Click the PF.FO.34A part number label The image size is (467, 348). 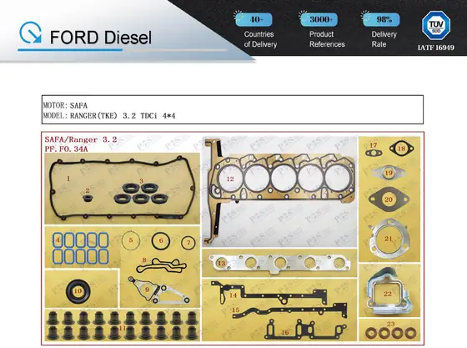pyautogui.click(x=67, y=149)
